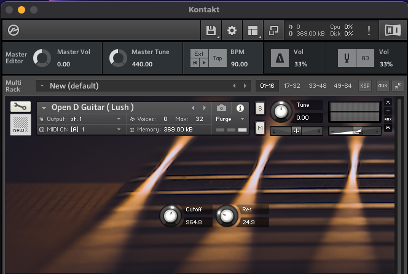Open the options gear settings
This screenshot has height=274, width=408.
(232, 30)
